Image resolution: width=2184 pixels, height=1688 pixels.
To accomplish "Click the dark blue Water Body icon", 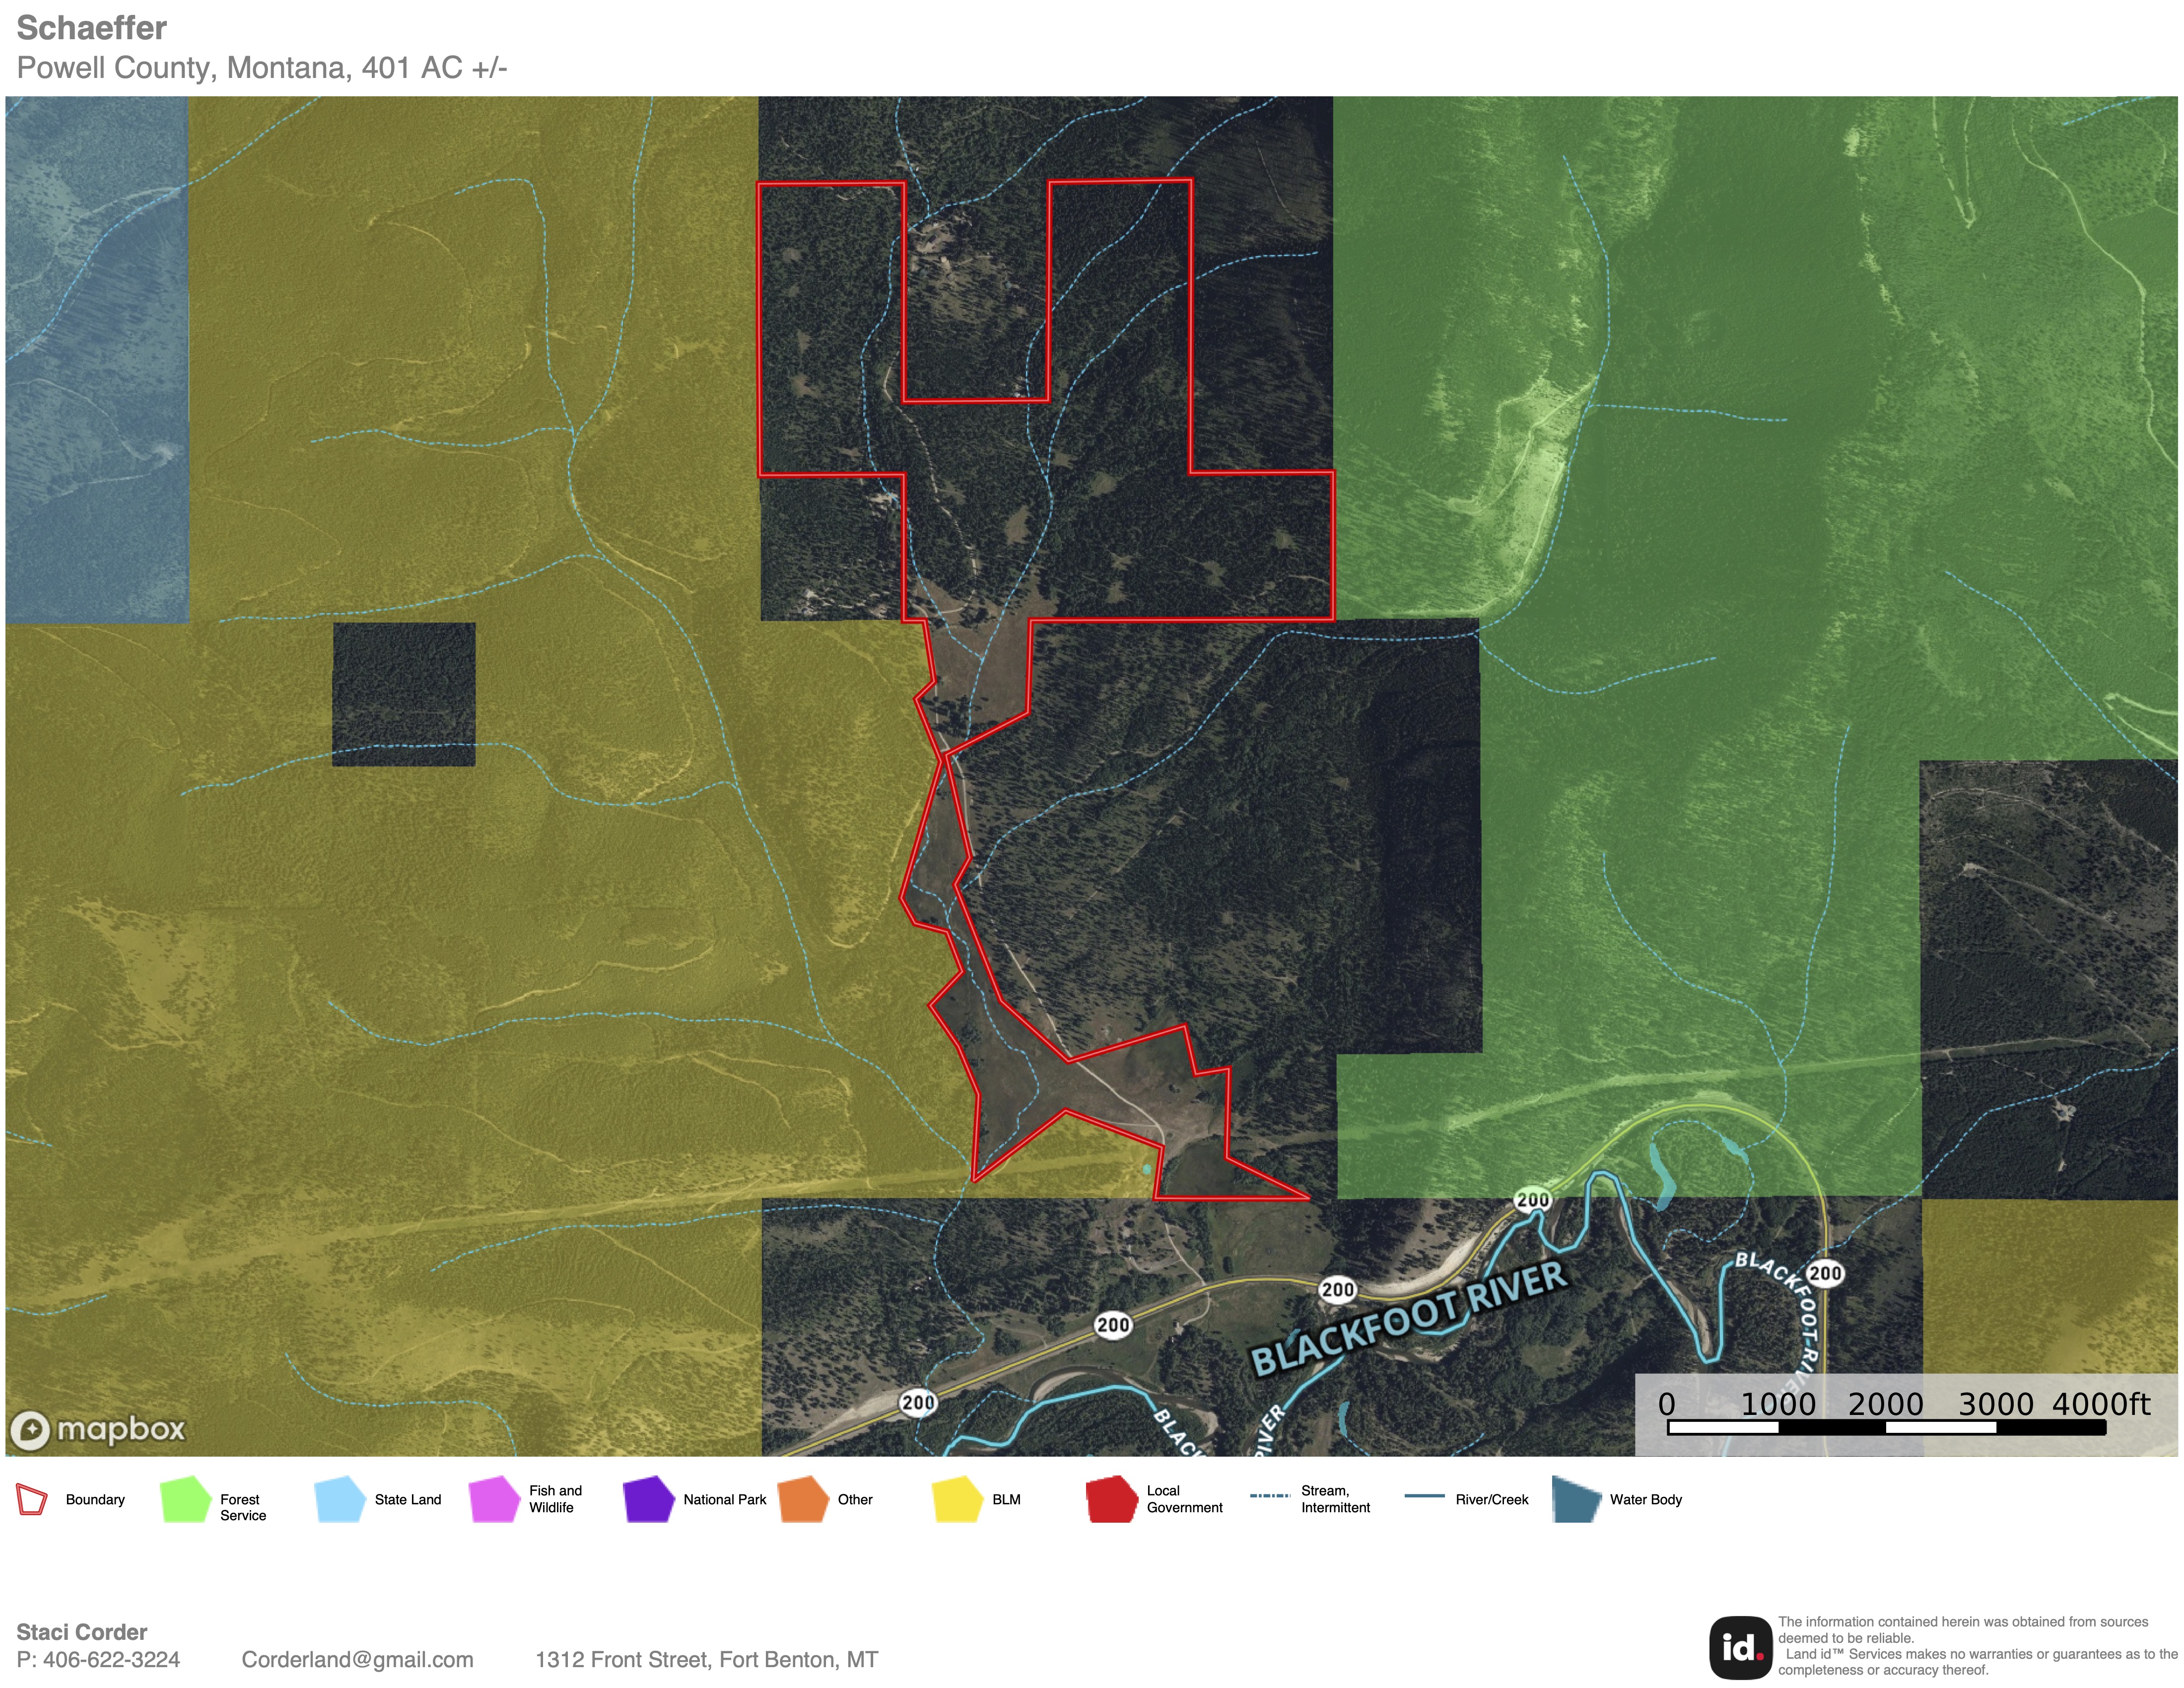I will (1577, 1500).
